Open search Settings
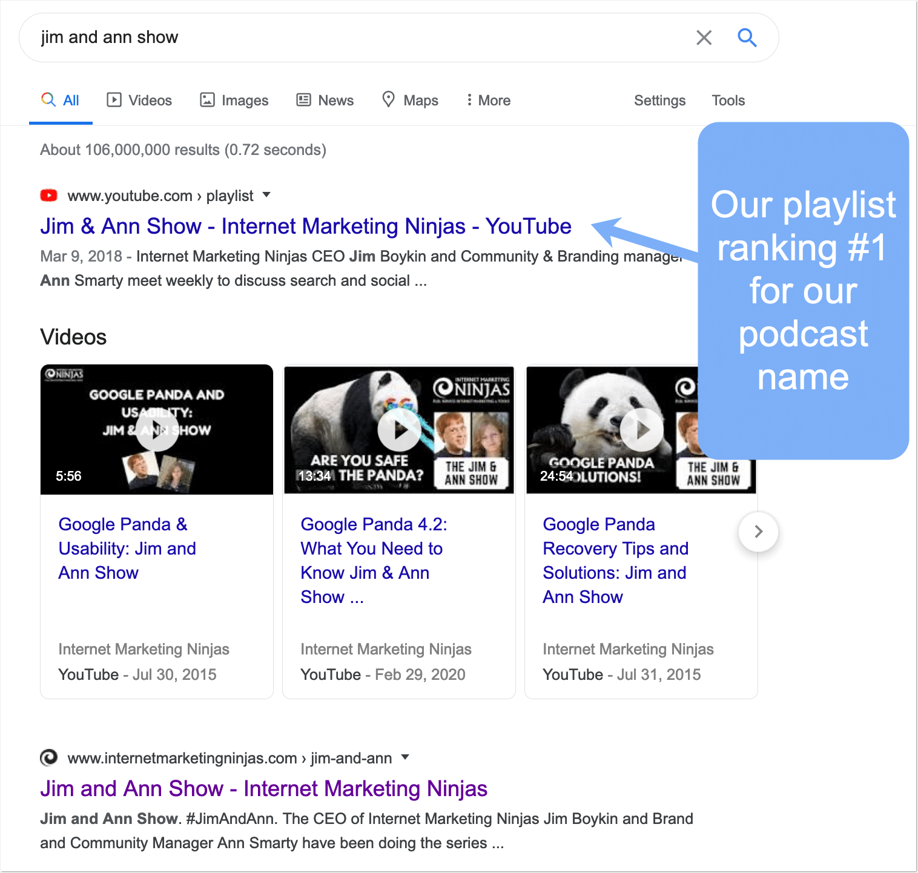The width and height of the screenshot is (918, 873). 659,100
